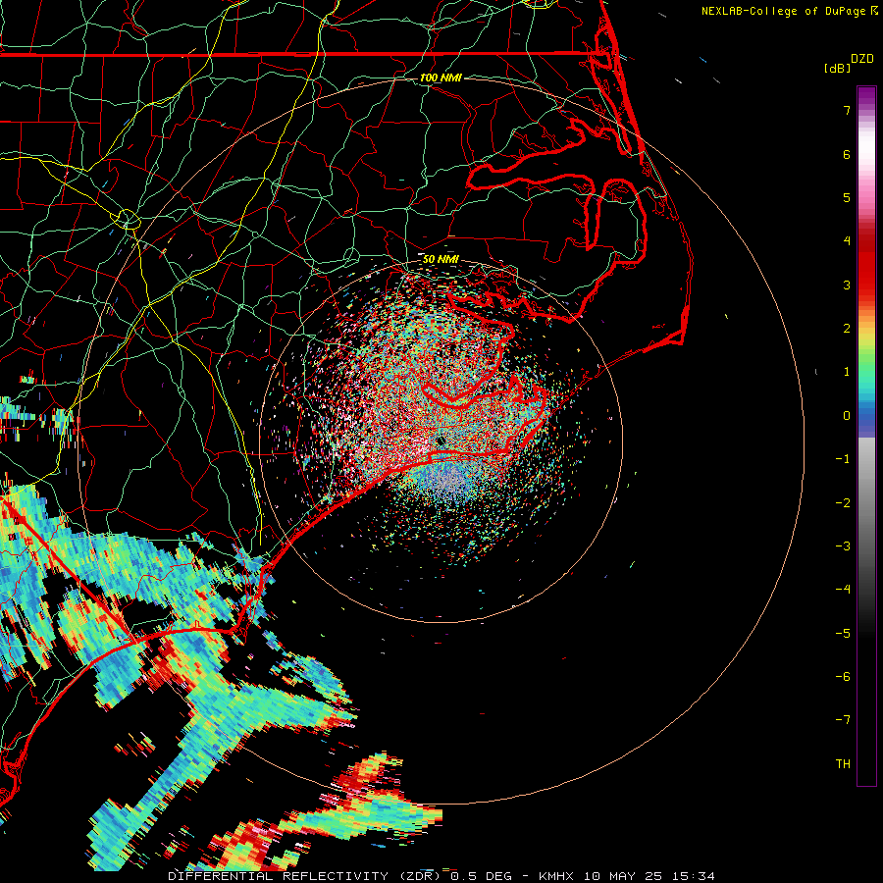Click the 7 dB tick label
This screenshot has height=883, width=883.
coord(847,110)
